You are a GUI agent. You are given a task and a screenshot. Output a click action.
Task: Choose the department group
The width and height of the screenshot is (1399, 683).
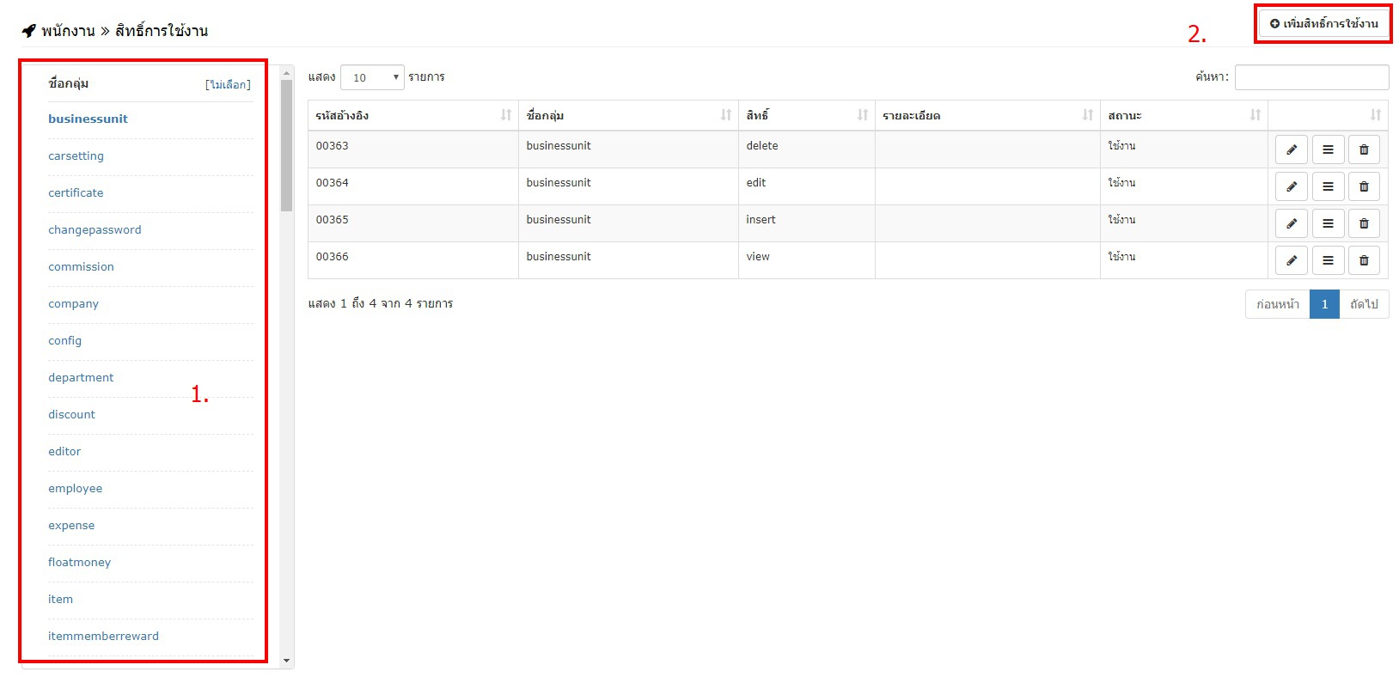click(81, 378)
